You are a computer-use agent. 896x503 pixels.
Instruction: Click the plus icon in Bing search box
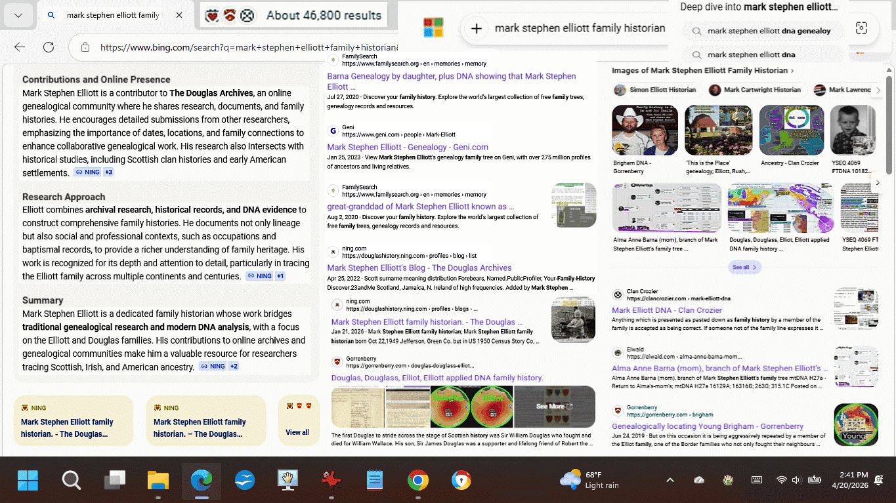(x=477, y=28)
